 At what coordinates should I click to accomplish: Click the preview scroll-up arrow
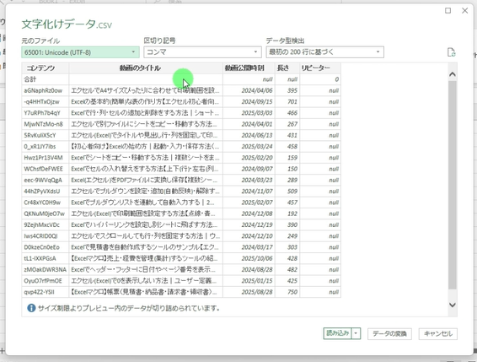pyautogui.click(x=453, y=74)
